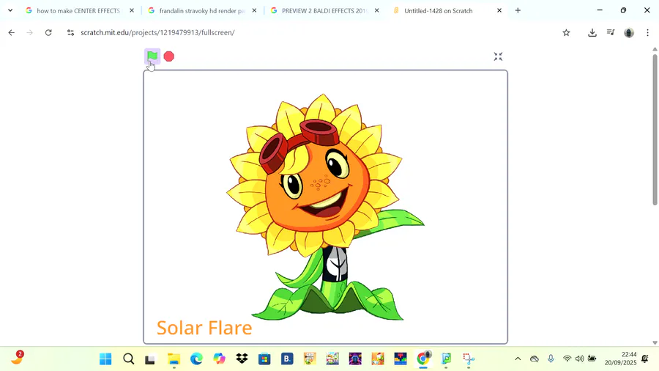This screenshot has width=659, height=371.
Task: Open the clock showing 22:44
Action: point(621,359)
